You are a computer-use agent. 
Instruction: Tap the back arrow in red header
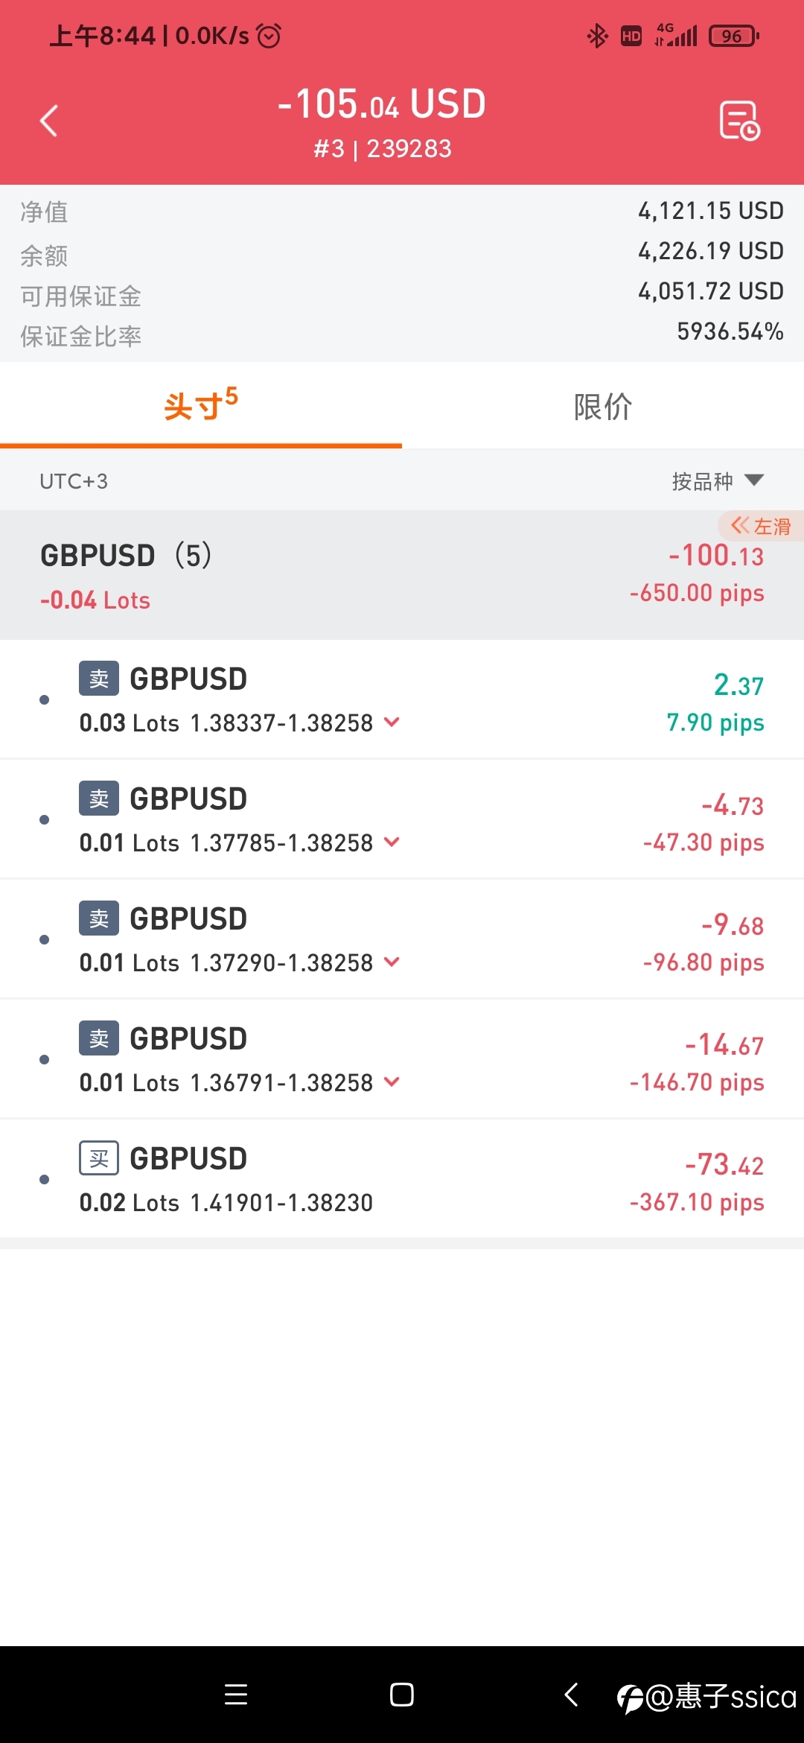pos(49,121)
